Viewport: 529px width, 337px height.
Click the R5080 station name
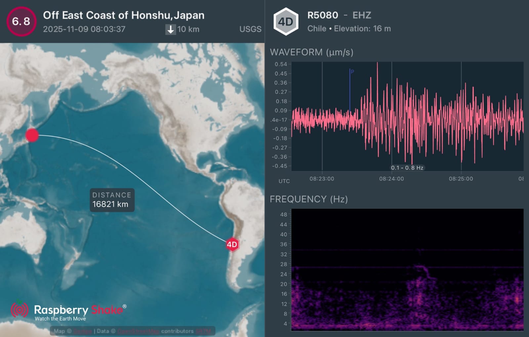(322, 15)
